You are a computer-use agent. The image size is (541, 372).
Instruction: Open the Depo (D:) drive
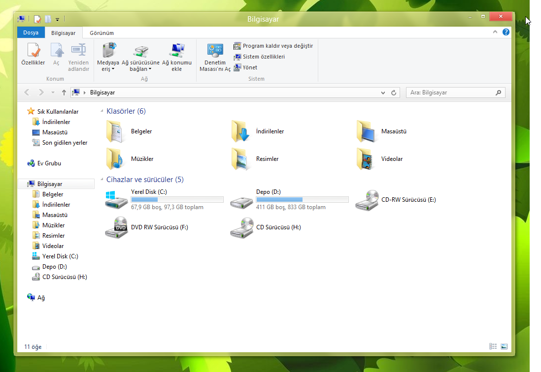[241, 200]
